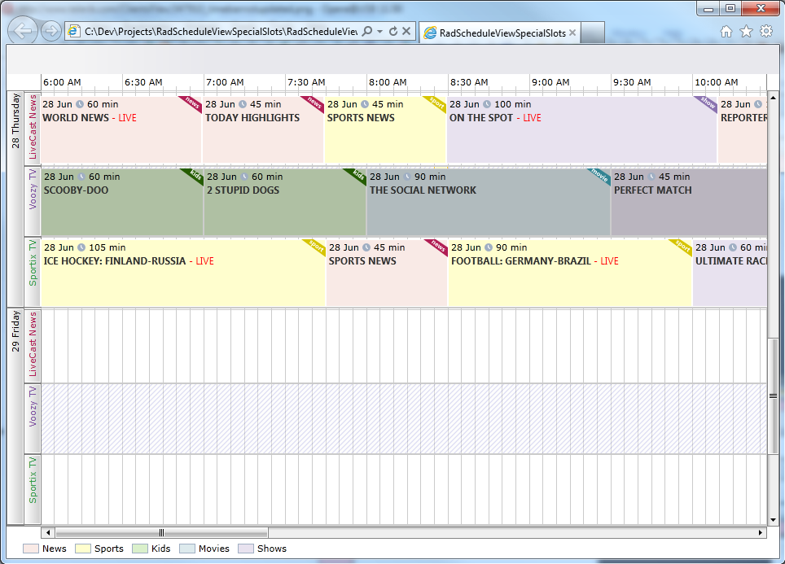Click Thursday's LiveCast News resource header
Screen dimensions: 785x564
tap(33, 128)
